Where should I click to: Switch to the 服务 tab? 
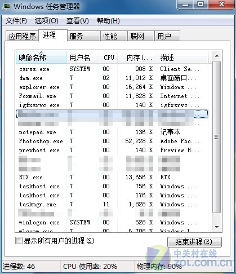[83, 36]
